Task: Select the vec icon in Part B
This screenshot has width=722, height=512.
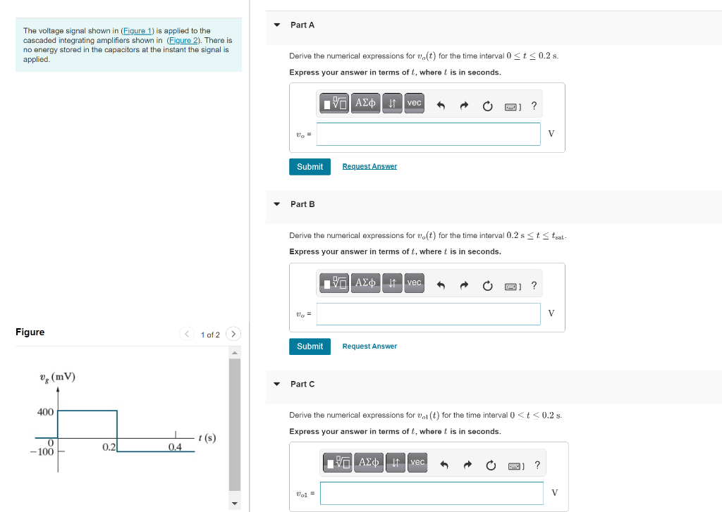Action: [414, 282]
